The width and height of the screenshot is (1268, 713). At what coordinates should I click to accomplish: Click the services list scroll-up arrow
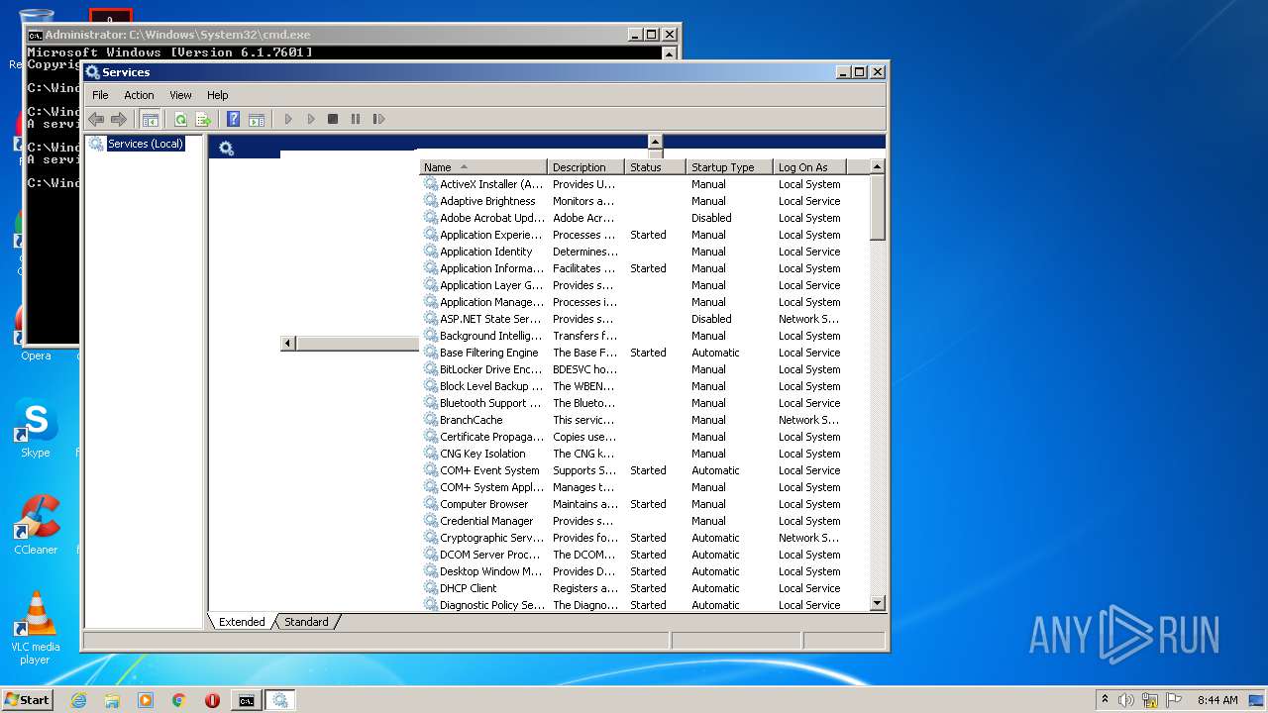pos(877,167)
